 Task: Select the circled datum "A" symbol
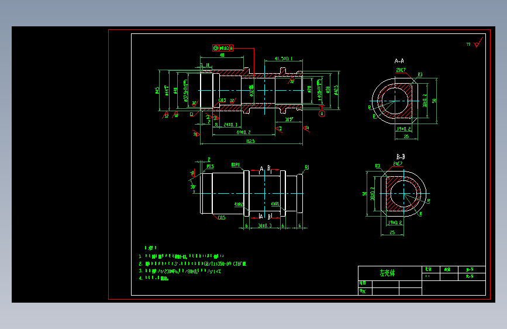(x=322, y=114)
